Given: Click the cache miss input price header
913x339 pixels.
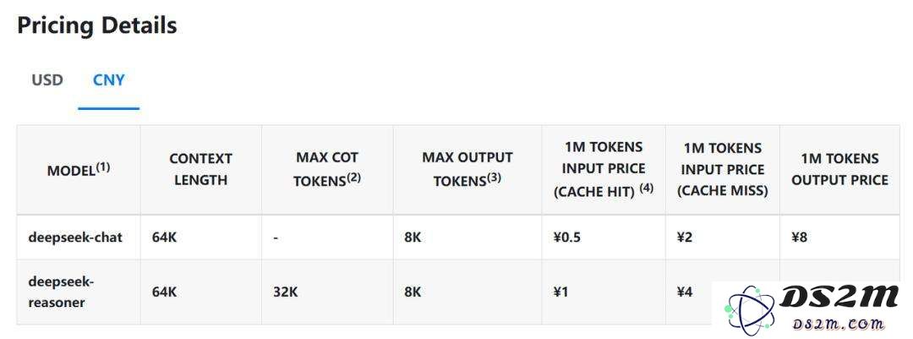Looking at the screenshot, I should point(723,169).
